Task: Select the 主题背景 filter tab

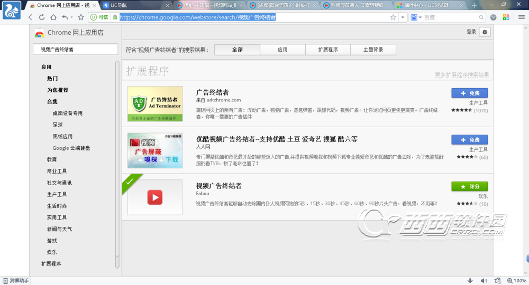Action: pyautogui.click(x=373, y=50)
